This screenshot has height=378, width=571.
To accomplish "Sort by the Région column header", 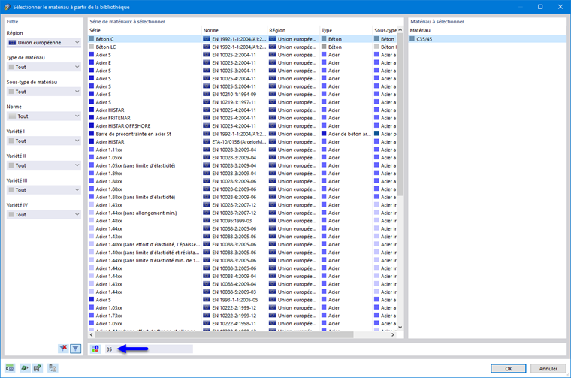I will pyautogui.click(x=294, y=30).
